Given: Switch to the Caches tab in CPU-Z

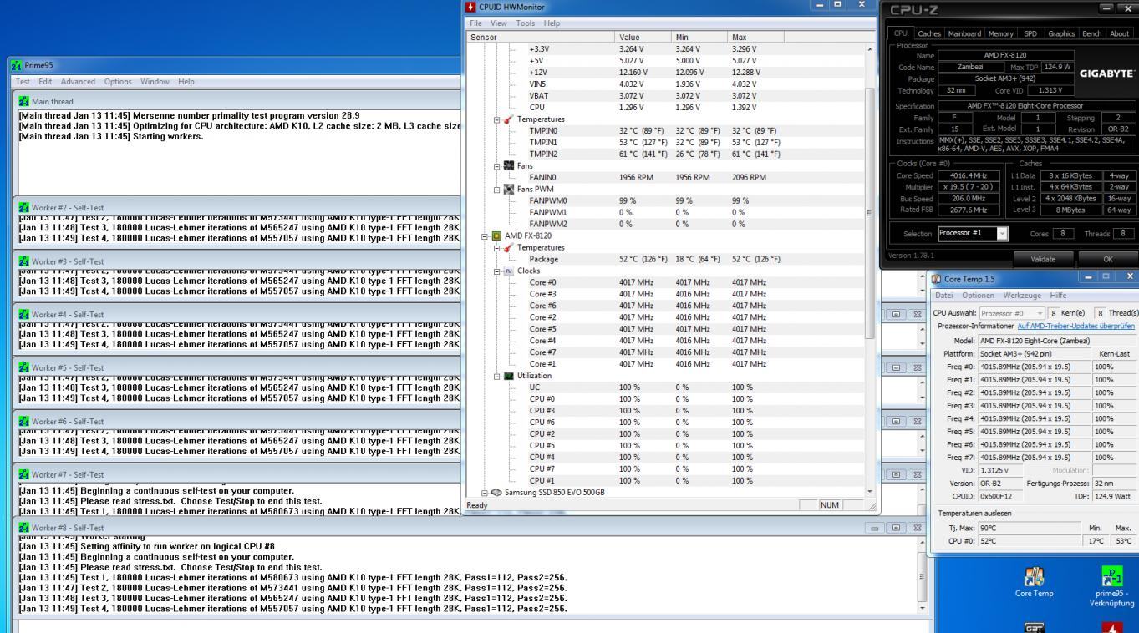Looking at the screenshot, I should tap(929, 33).
